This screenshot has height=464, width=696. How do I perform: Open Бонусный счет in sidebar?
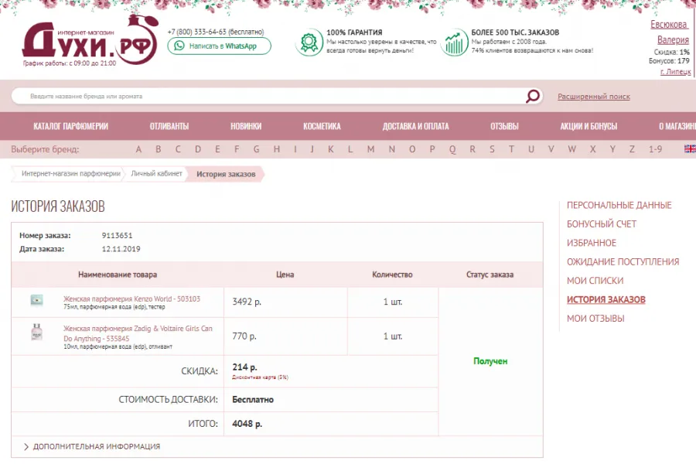pyautogui.click(x=602, y=223)
